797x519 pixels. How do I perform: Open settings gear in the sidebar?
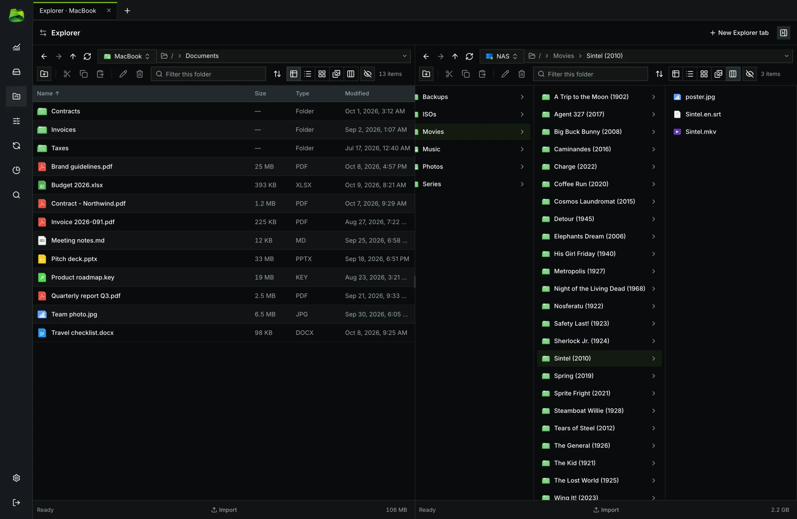(16, 478)
